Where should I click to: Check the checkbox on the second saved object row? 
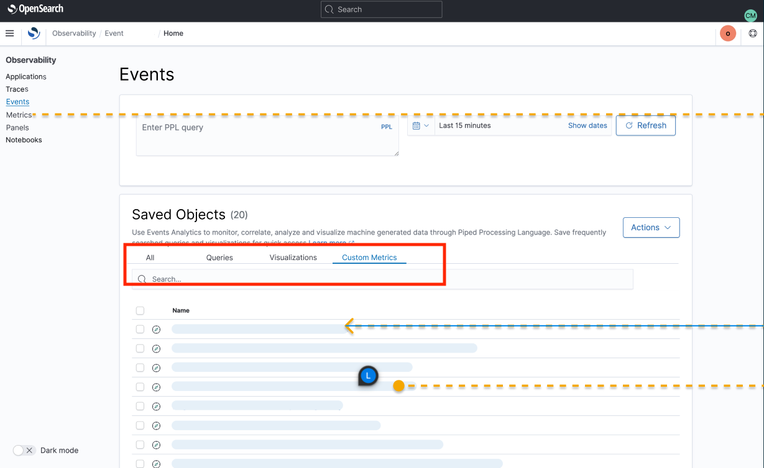140,348
